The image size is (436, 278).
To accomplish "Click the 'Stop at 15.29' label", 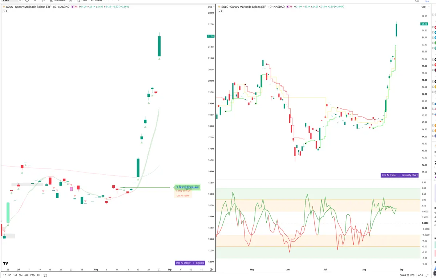I will (183, 191).
